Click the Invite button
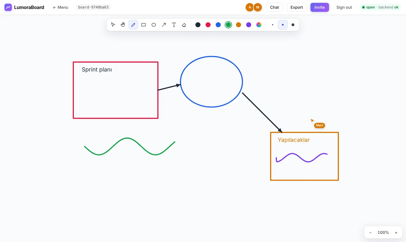Viewport: 406px width, 242px height. tap(320, 7)
